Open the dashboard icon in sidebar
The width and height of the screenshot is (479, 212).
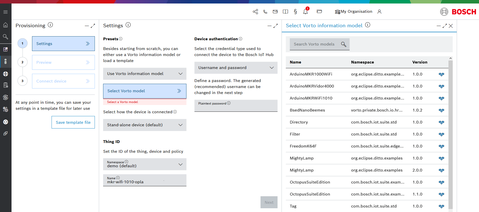pos(6,49)
